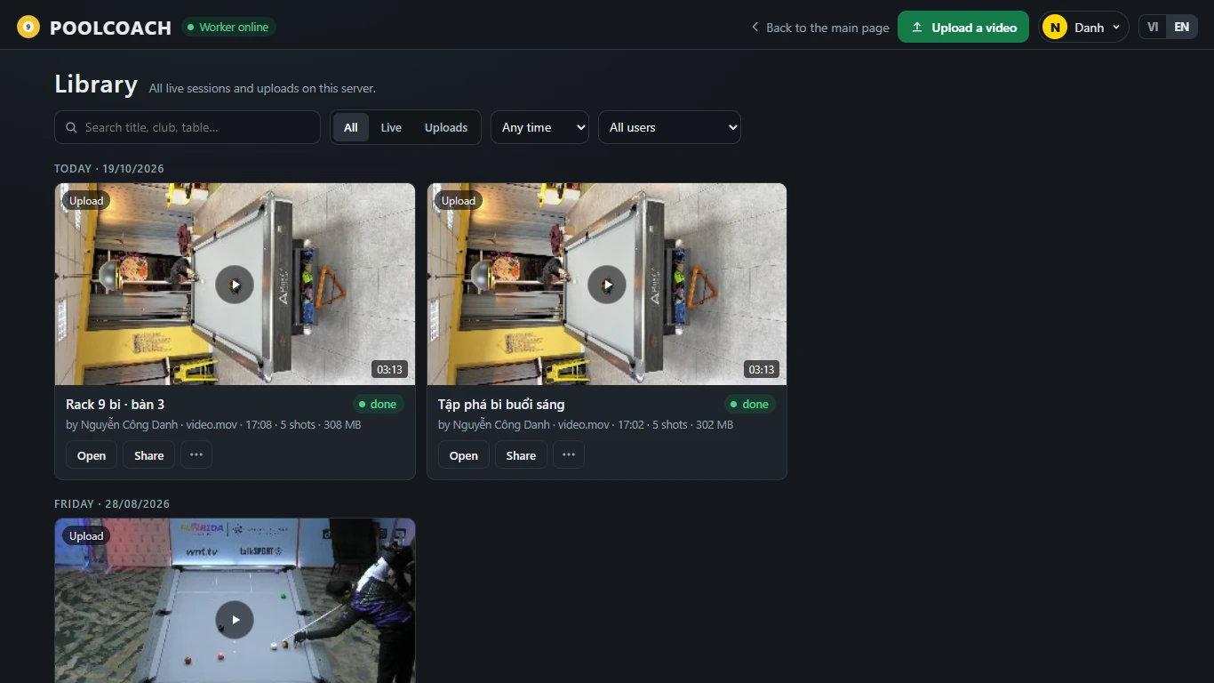This screenshot has width=1214, height=683.
Task: Click the yellow N user avatar
Action: point(1055,28)
